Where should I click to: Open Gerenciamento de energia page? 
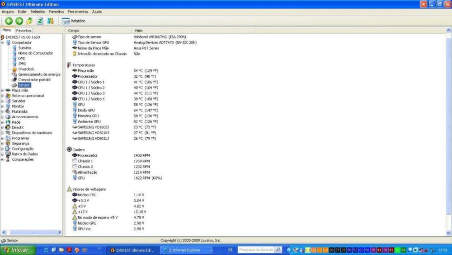tap(39, 74)
